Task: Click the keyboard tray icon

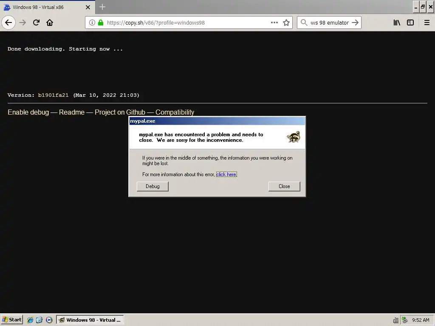Action: [x=396, y=320]
